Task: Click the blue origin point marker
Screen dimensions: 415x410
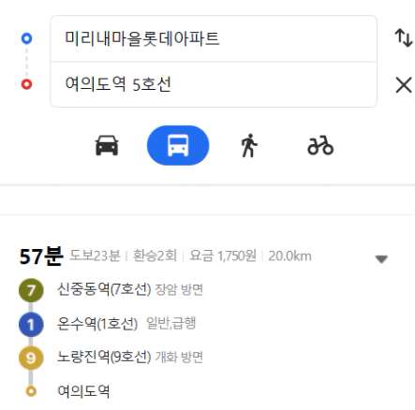Action: point(26,38)
